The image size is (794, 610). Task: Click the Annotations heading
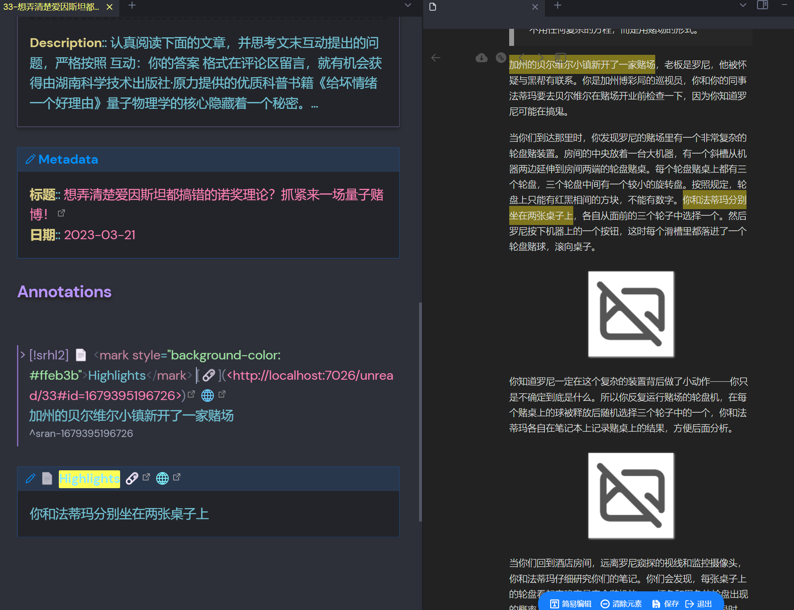point(64,292)
